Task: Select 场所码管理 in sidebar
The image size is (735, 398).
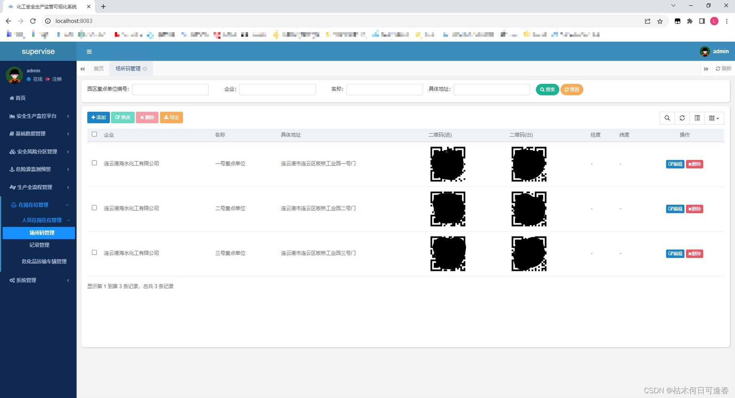Action: pyautogui.click(x=39, y=233)
